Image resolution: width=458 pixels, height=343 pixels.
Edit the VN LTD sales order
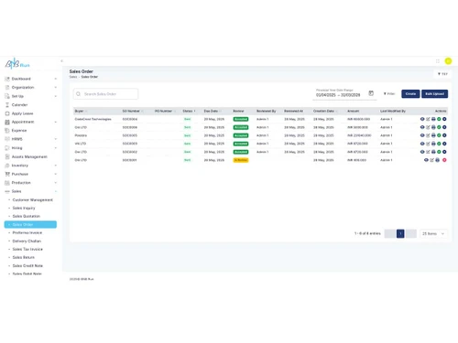(x=428, y=144)
